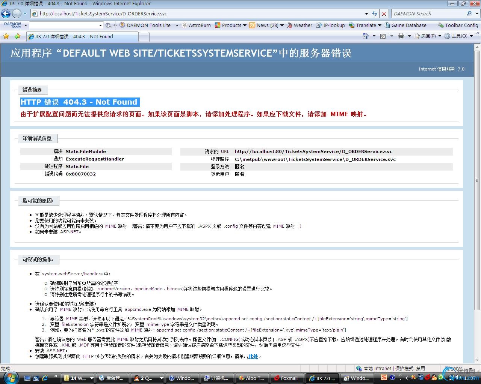The image size is (481, 384).
Task: Show more quick launch items chevron
Action: (x=56, y=376)
